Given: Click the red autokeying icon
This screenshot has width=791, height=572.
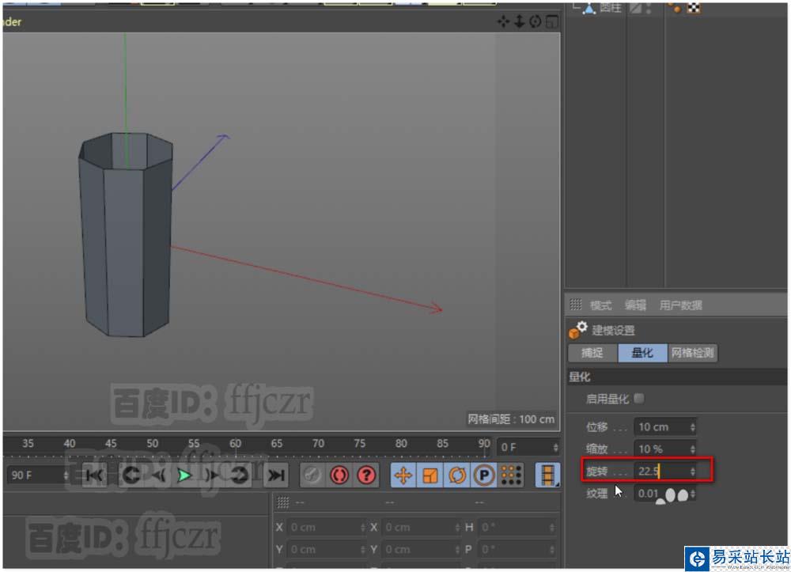Looking at the screenshot, I should 339,475.
